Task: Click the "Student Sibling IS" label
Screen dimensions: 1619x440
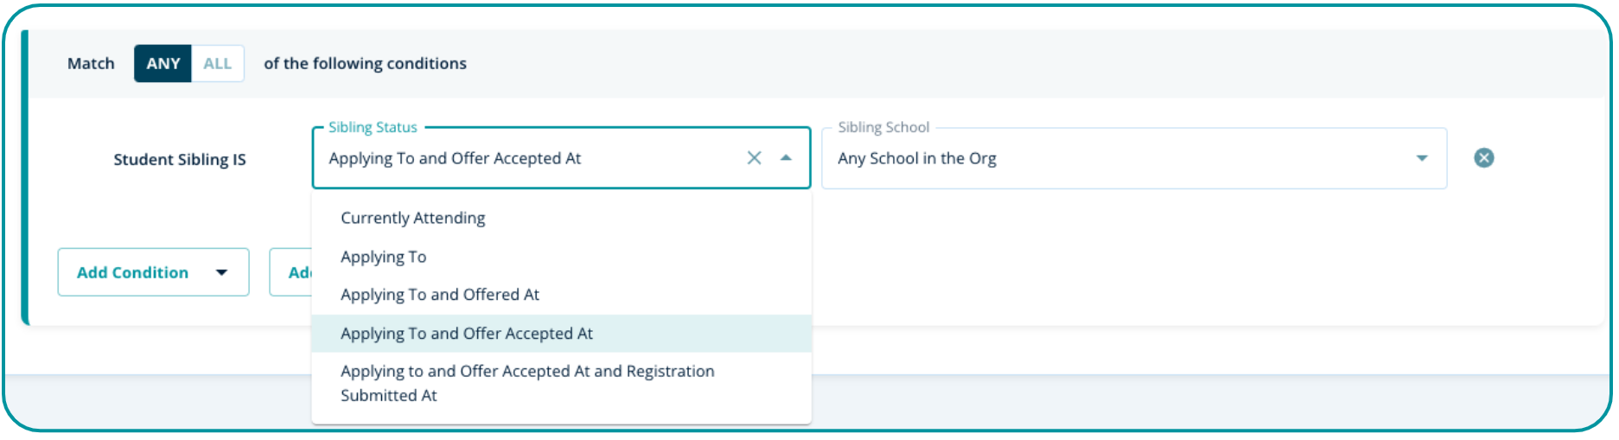Action: (x=180, y=160)
